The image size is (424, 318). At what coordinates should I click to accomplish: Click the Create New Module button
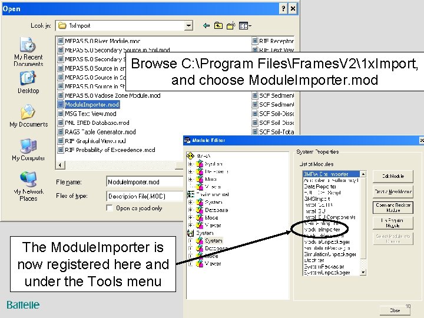393,192
